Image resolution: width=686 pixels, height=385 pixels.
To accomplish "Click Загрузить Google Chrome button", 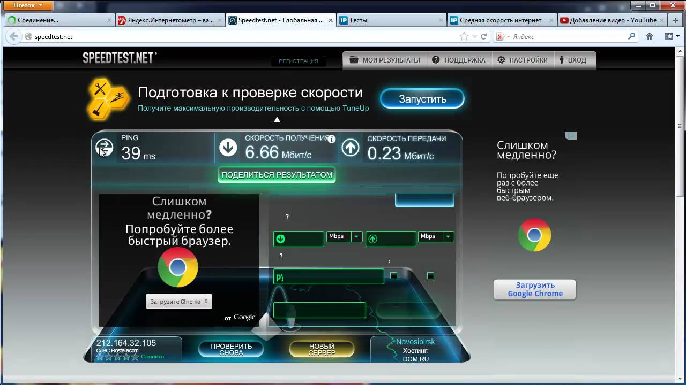I will 534,289.
